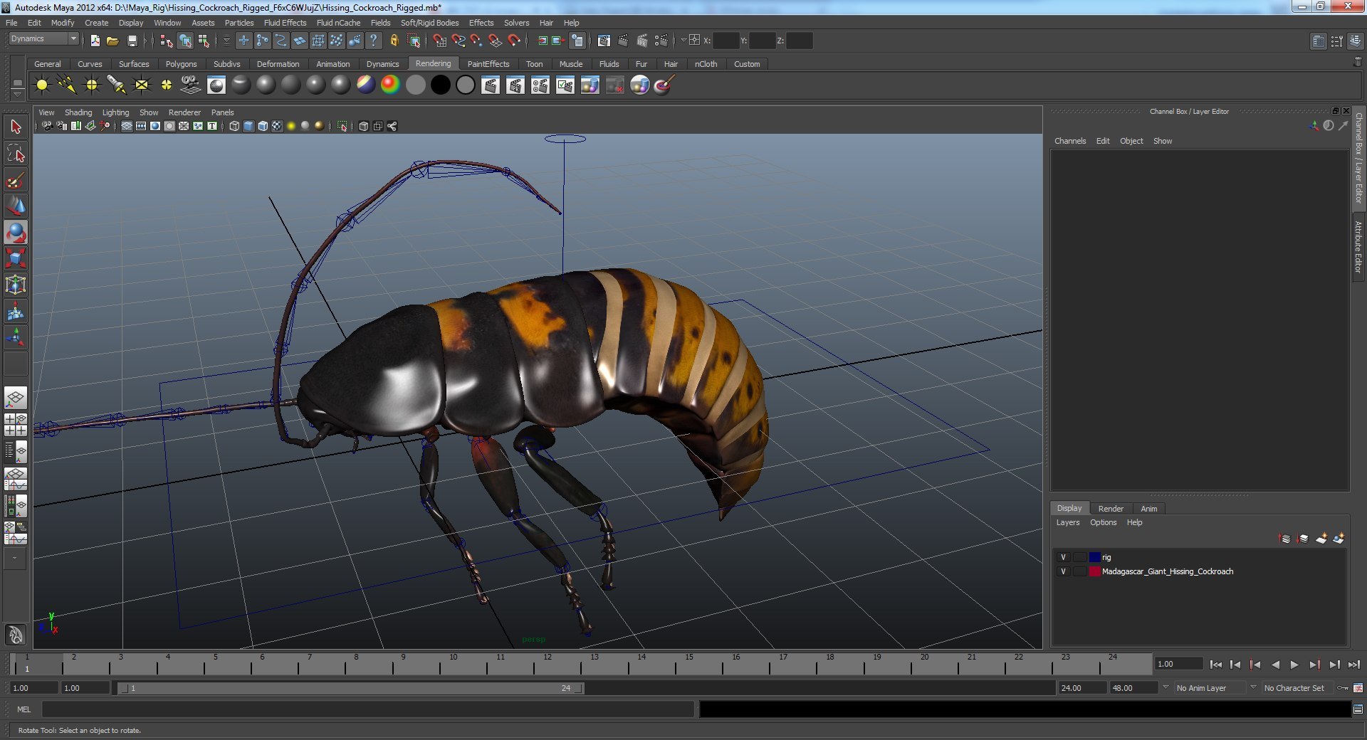Create an ambient light from shelf
Image resolution: width=1367 pixels, height=740 pixels.
pos(42,85)
